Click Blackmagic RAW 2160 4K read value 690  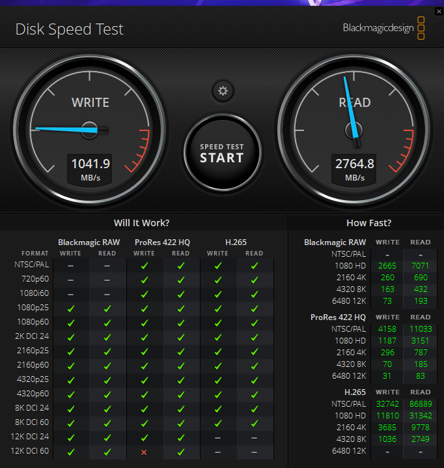click(x=421, y=277)
